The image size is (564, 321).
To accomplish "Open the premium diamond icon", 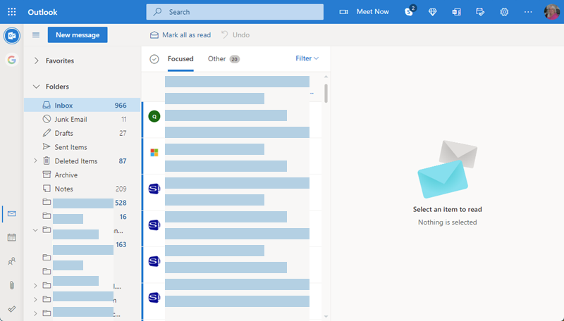I will 432,12.
